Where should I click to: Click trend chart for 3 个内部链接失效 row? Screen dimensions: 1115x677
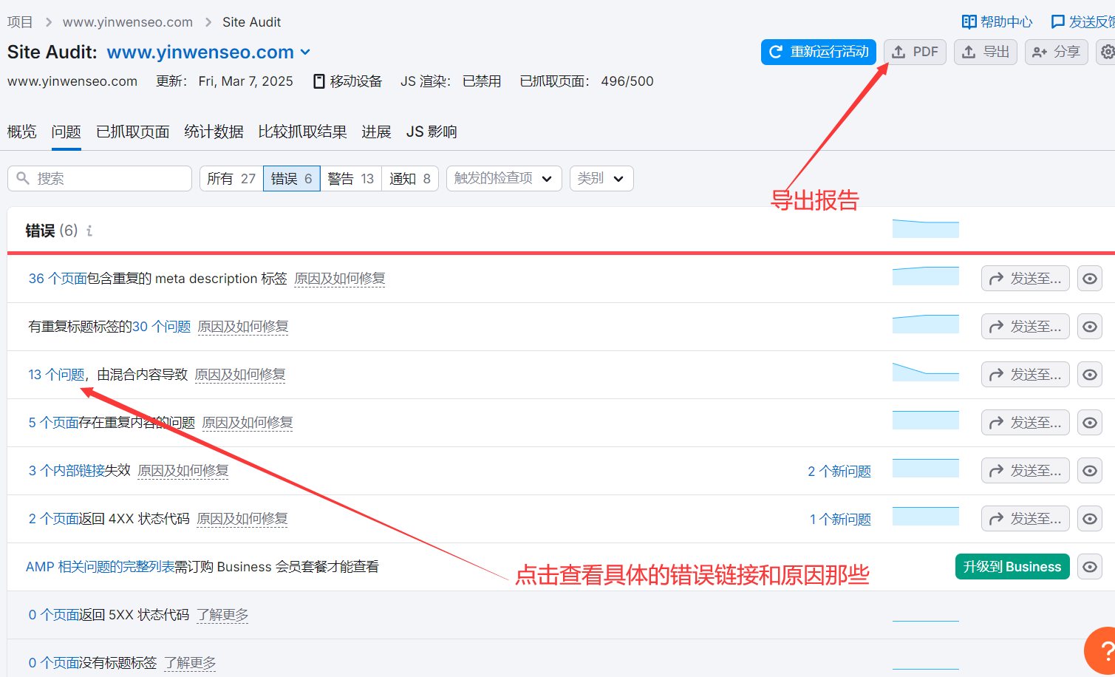coord(925,469)
